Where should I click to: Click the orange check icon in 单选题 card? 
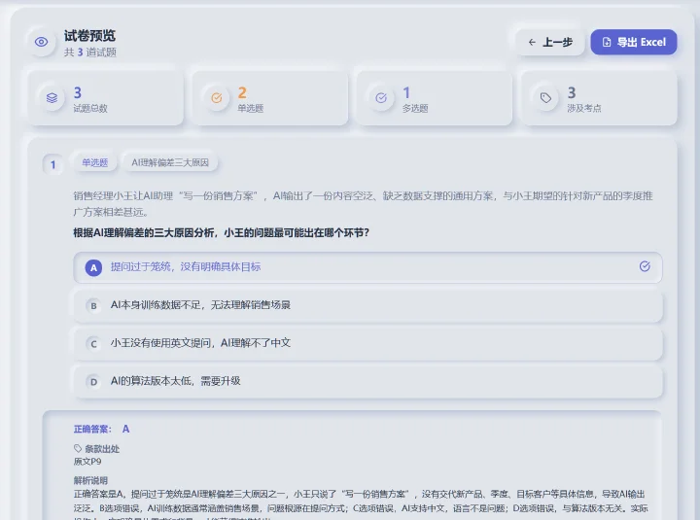(x=217, y=98)
